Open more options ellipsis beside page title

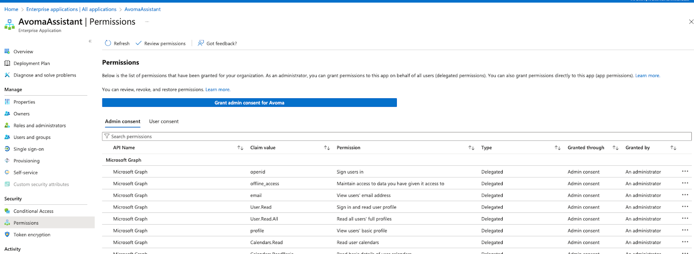pos(147,22)
